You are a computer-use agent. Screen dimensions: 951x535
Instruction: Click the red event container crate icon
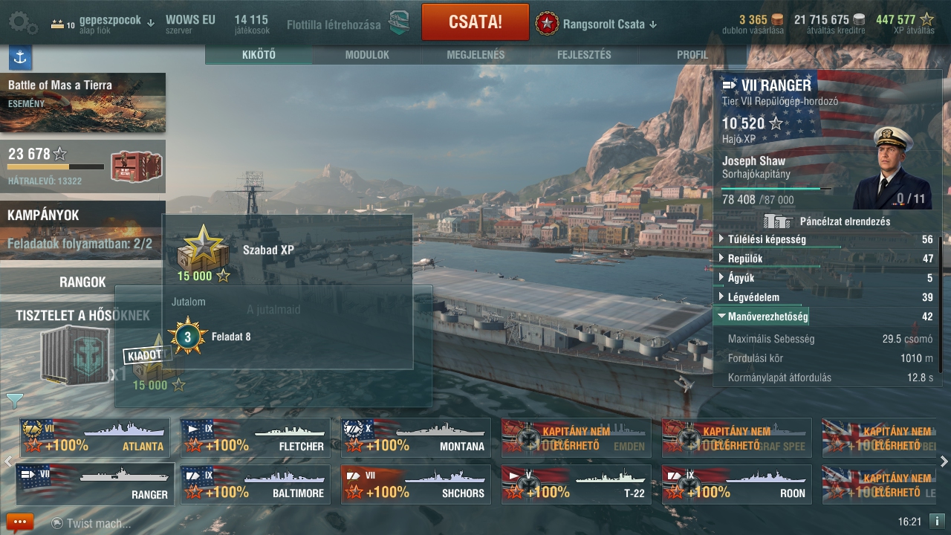point(132,166)
